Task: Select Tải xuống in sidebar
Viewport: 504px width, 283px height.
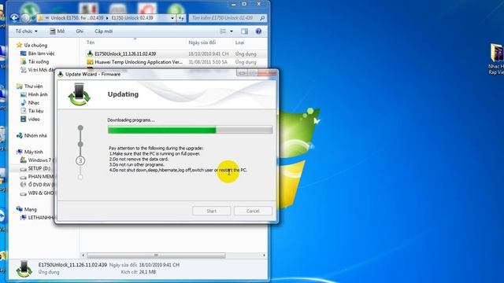Action: point(35,61)
